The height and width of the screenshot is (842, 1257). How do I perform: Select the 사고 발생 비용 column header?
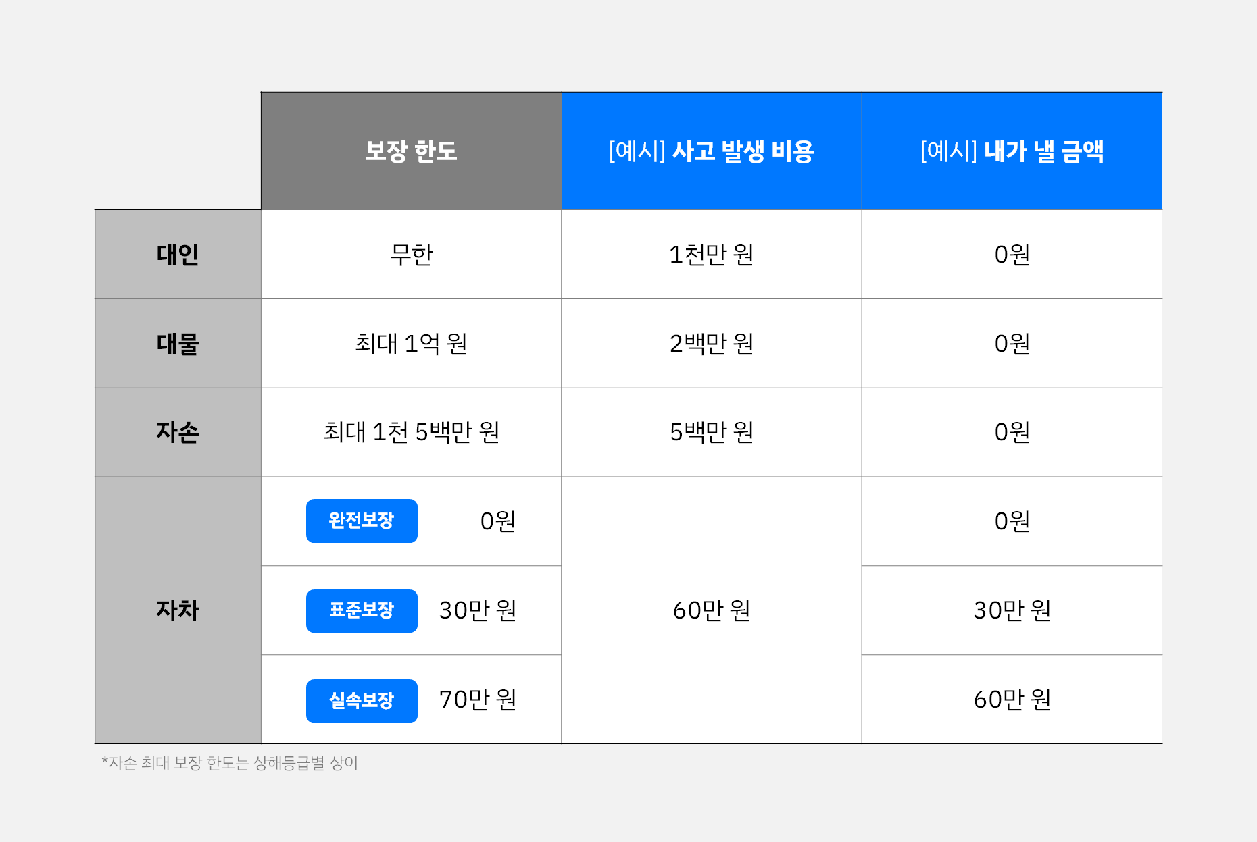point(711,151)
